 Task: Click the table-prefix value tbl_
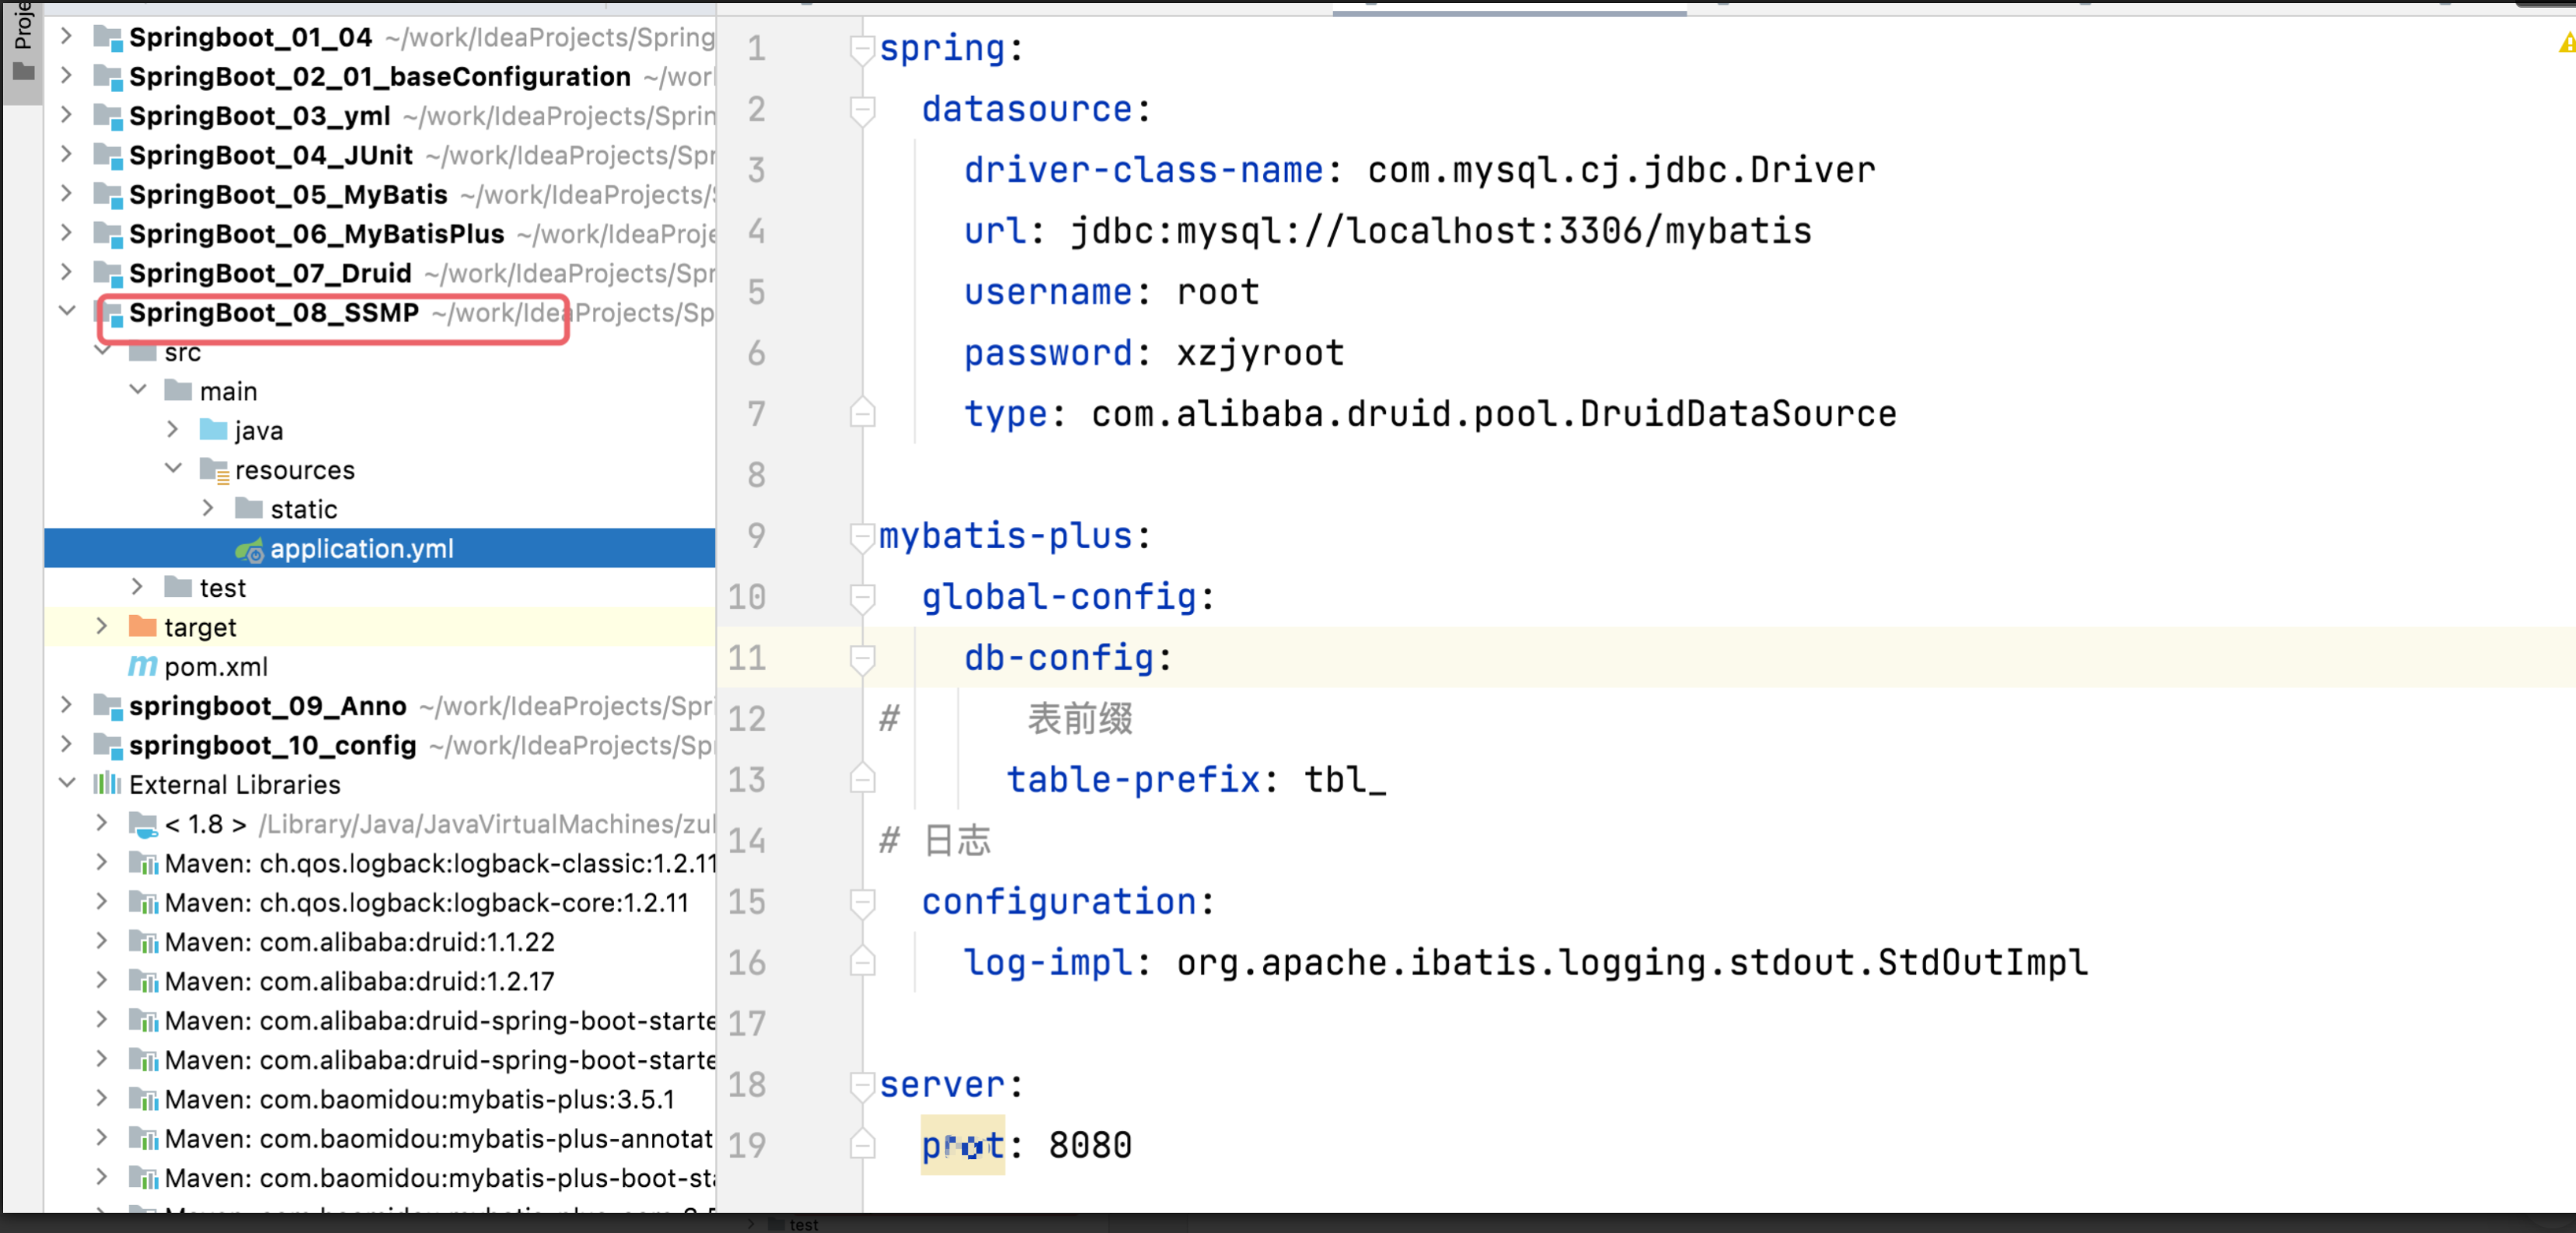(1345, 779)
